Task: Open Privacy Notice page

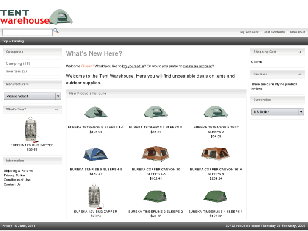Action: [14, 175]
